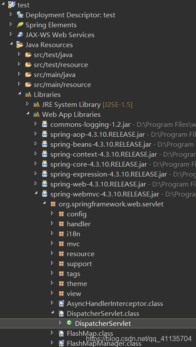
Task: Click the spring-beans jar icon
Action: [x=45, y=144]
